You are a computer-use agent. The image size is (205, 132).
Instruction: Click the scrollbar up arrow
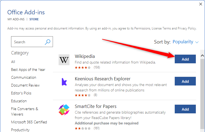(202, 56)
